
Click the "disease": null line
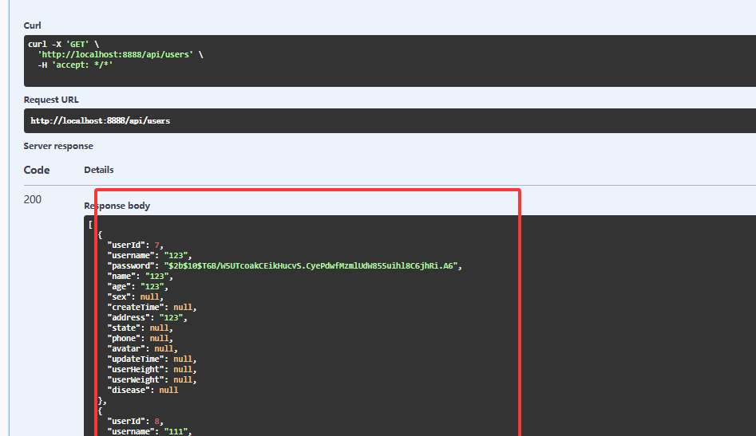tap(142, 390)
